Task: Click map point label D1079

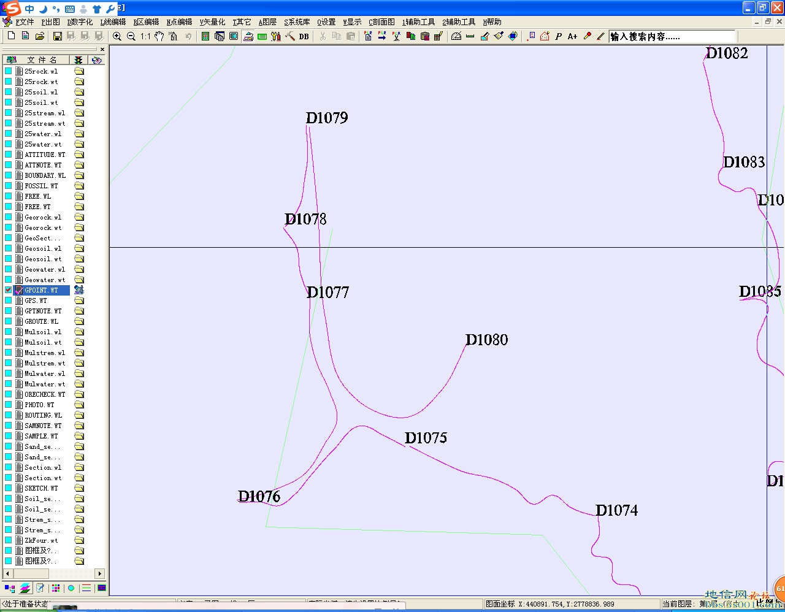Action: coord(327,118)
